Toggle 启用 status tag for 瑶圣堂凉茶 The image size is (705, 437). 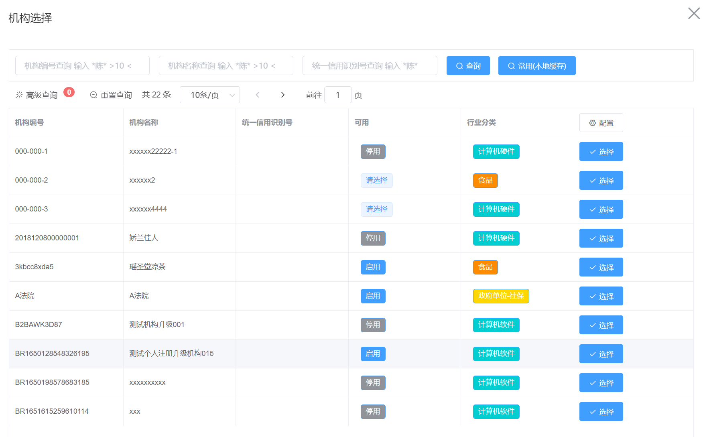(373, 267)
